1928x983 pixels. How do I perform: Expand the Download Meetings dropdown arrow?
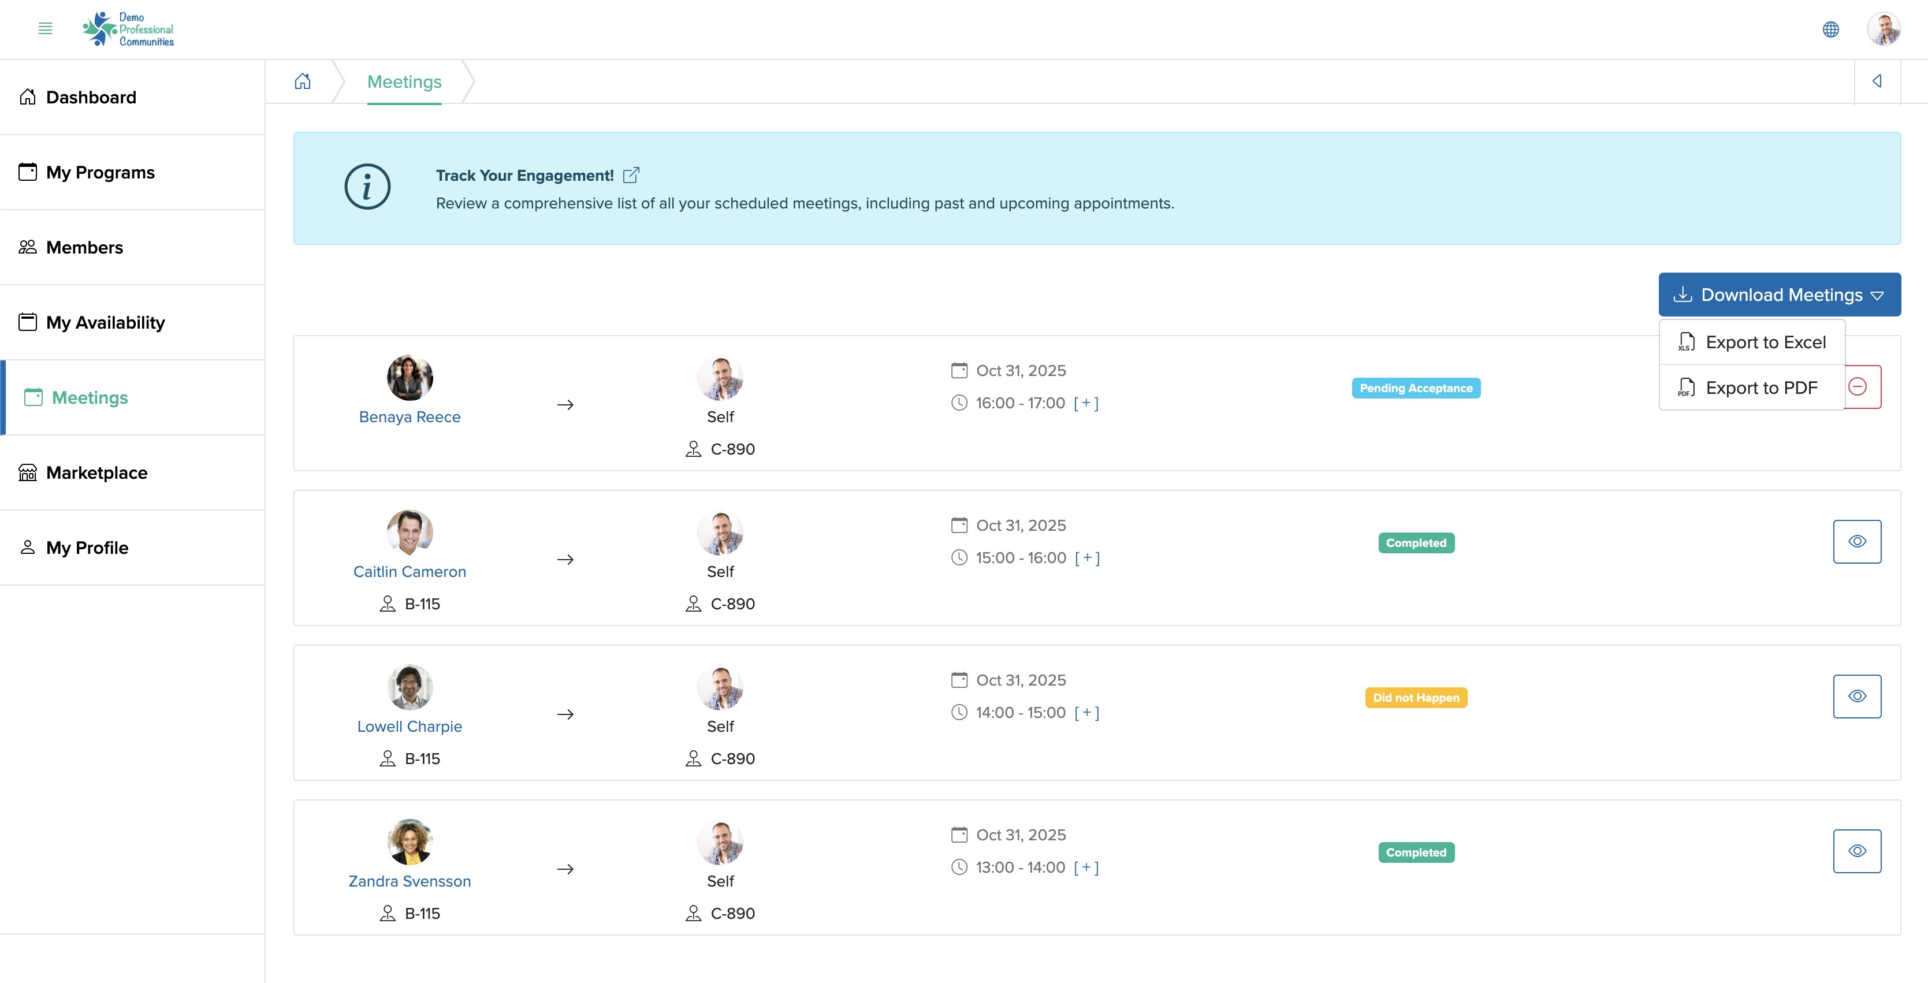click(x=1879, y=293)
